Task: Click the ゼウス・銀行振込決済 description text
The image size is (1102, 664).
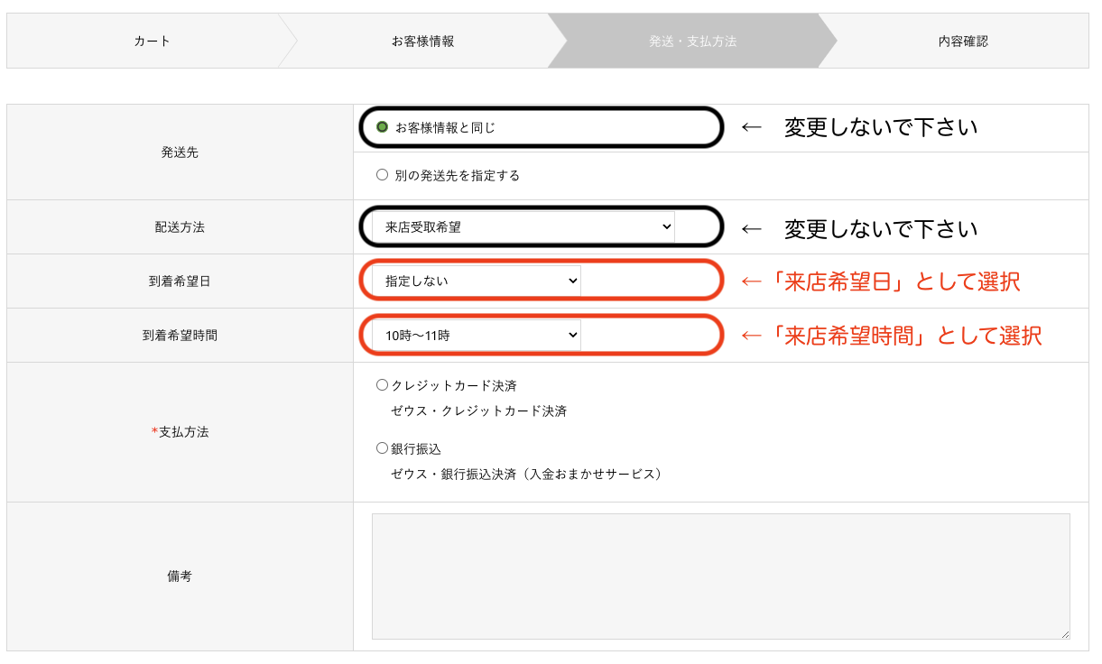Action: 526,475
